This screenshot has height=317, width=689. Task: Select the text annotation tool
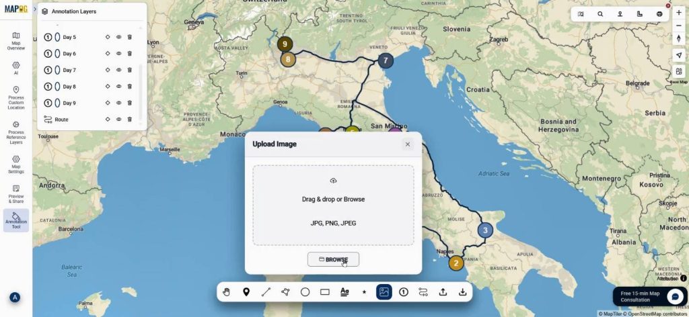click(x=344, y=292)
